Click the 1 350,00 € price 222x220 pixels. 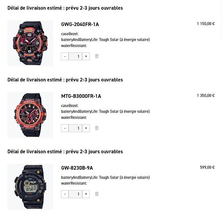[x=206, y=95]
